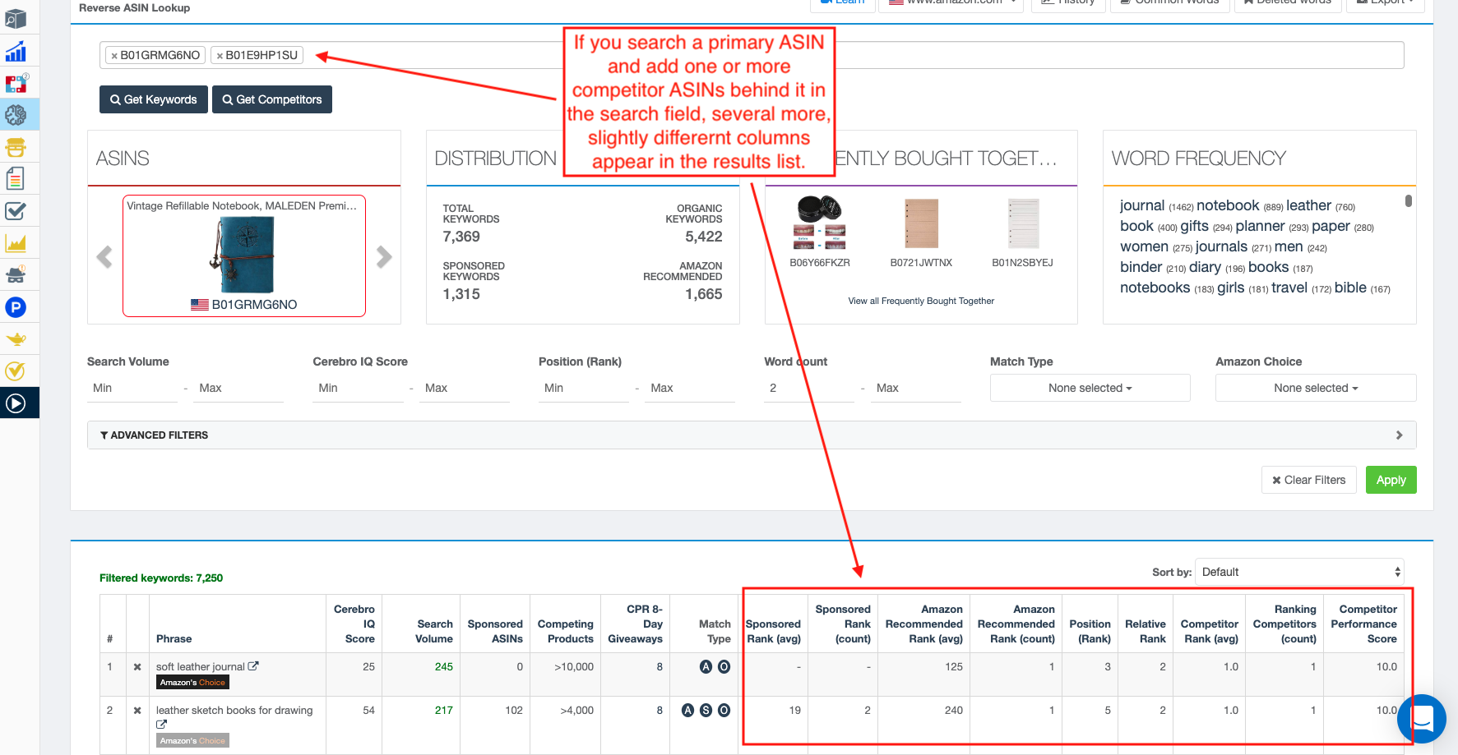
Task: Open the Cerebro brain icon in sidebar
Action: pos(16,115)
